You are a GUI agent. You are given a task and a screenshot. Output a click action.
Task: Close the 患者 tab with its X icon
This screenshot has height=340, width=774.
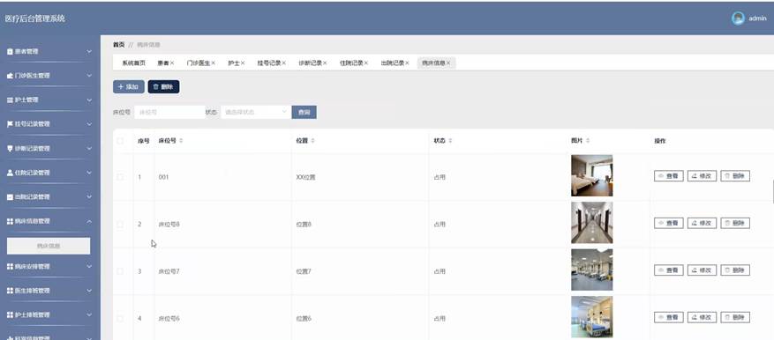[172, 63]
